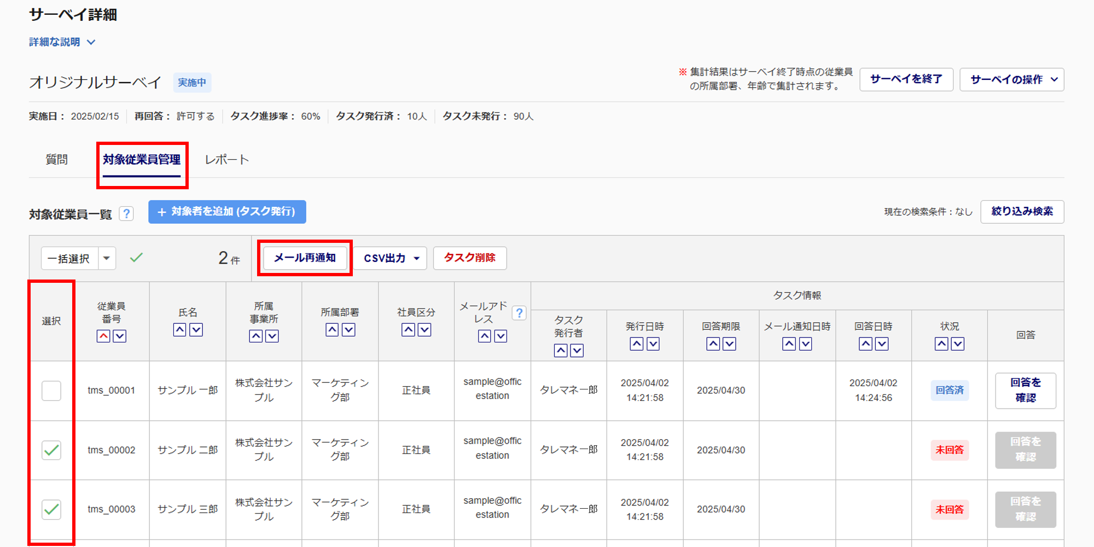1094x547 pixels.
Task: Click employee number tms_00001
Action: coord(111,390)
